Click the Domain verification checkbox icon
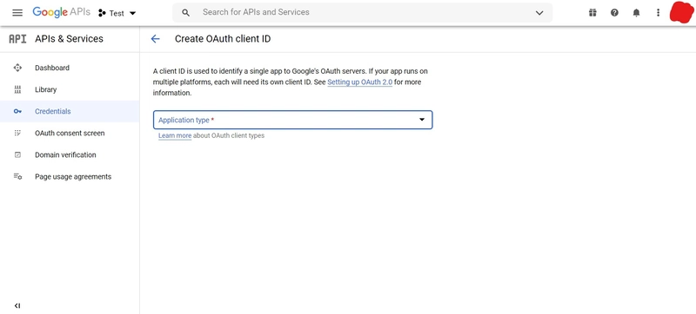This screenshot has height=314, width=696. click(x=17, y=154)
